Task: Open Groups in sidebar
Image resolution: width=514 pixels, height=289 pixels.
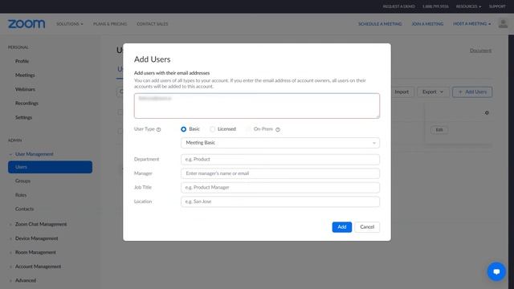Action: pos(22,181)
